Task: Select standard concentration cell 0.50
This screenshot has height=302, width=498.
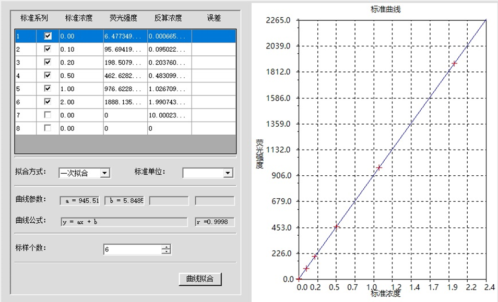Action: coord(81,76)
